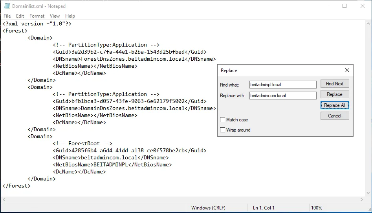Image resolution: width=372 pixels, height=213 pixels.
Task: Close the Notepad window
Action: click(363, 6)
